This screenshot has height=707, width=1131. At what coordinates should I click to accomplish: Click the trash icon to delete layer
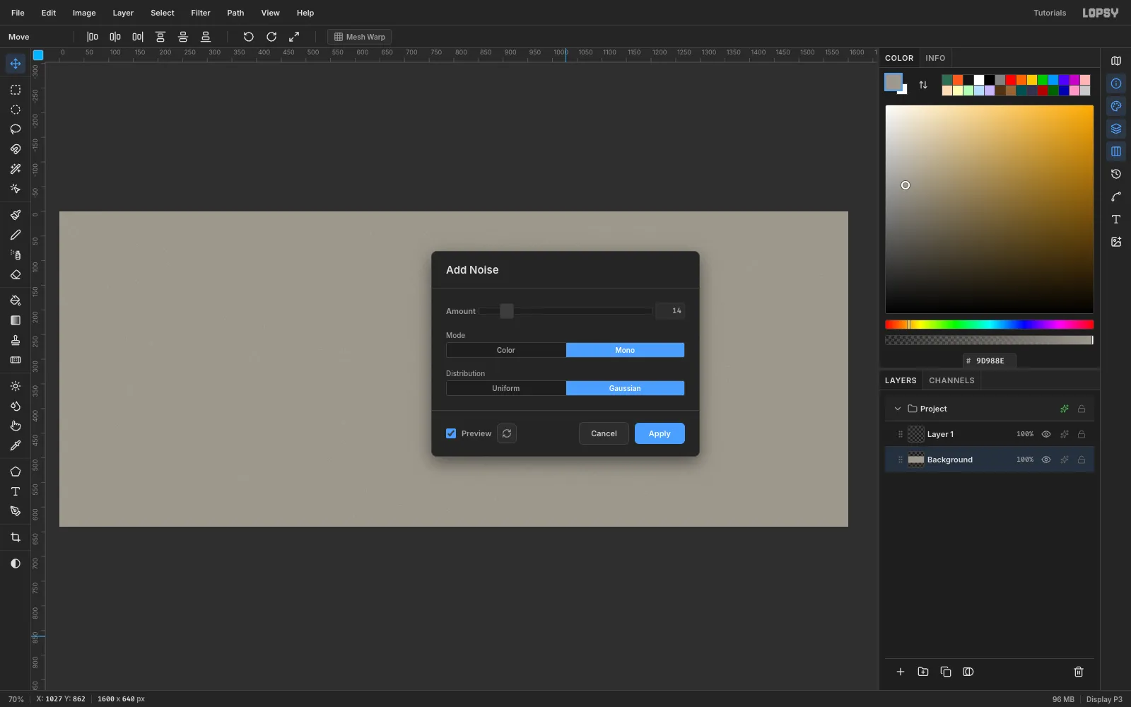coord(1079,672)
